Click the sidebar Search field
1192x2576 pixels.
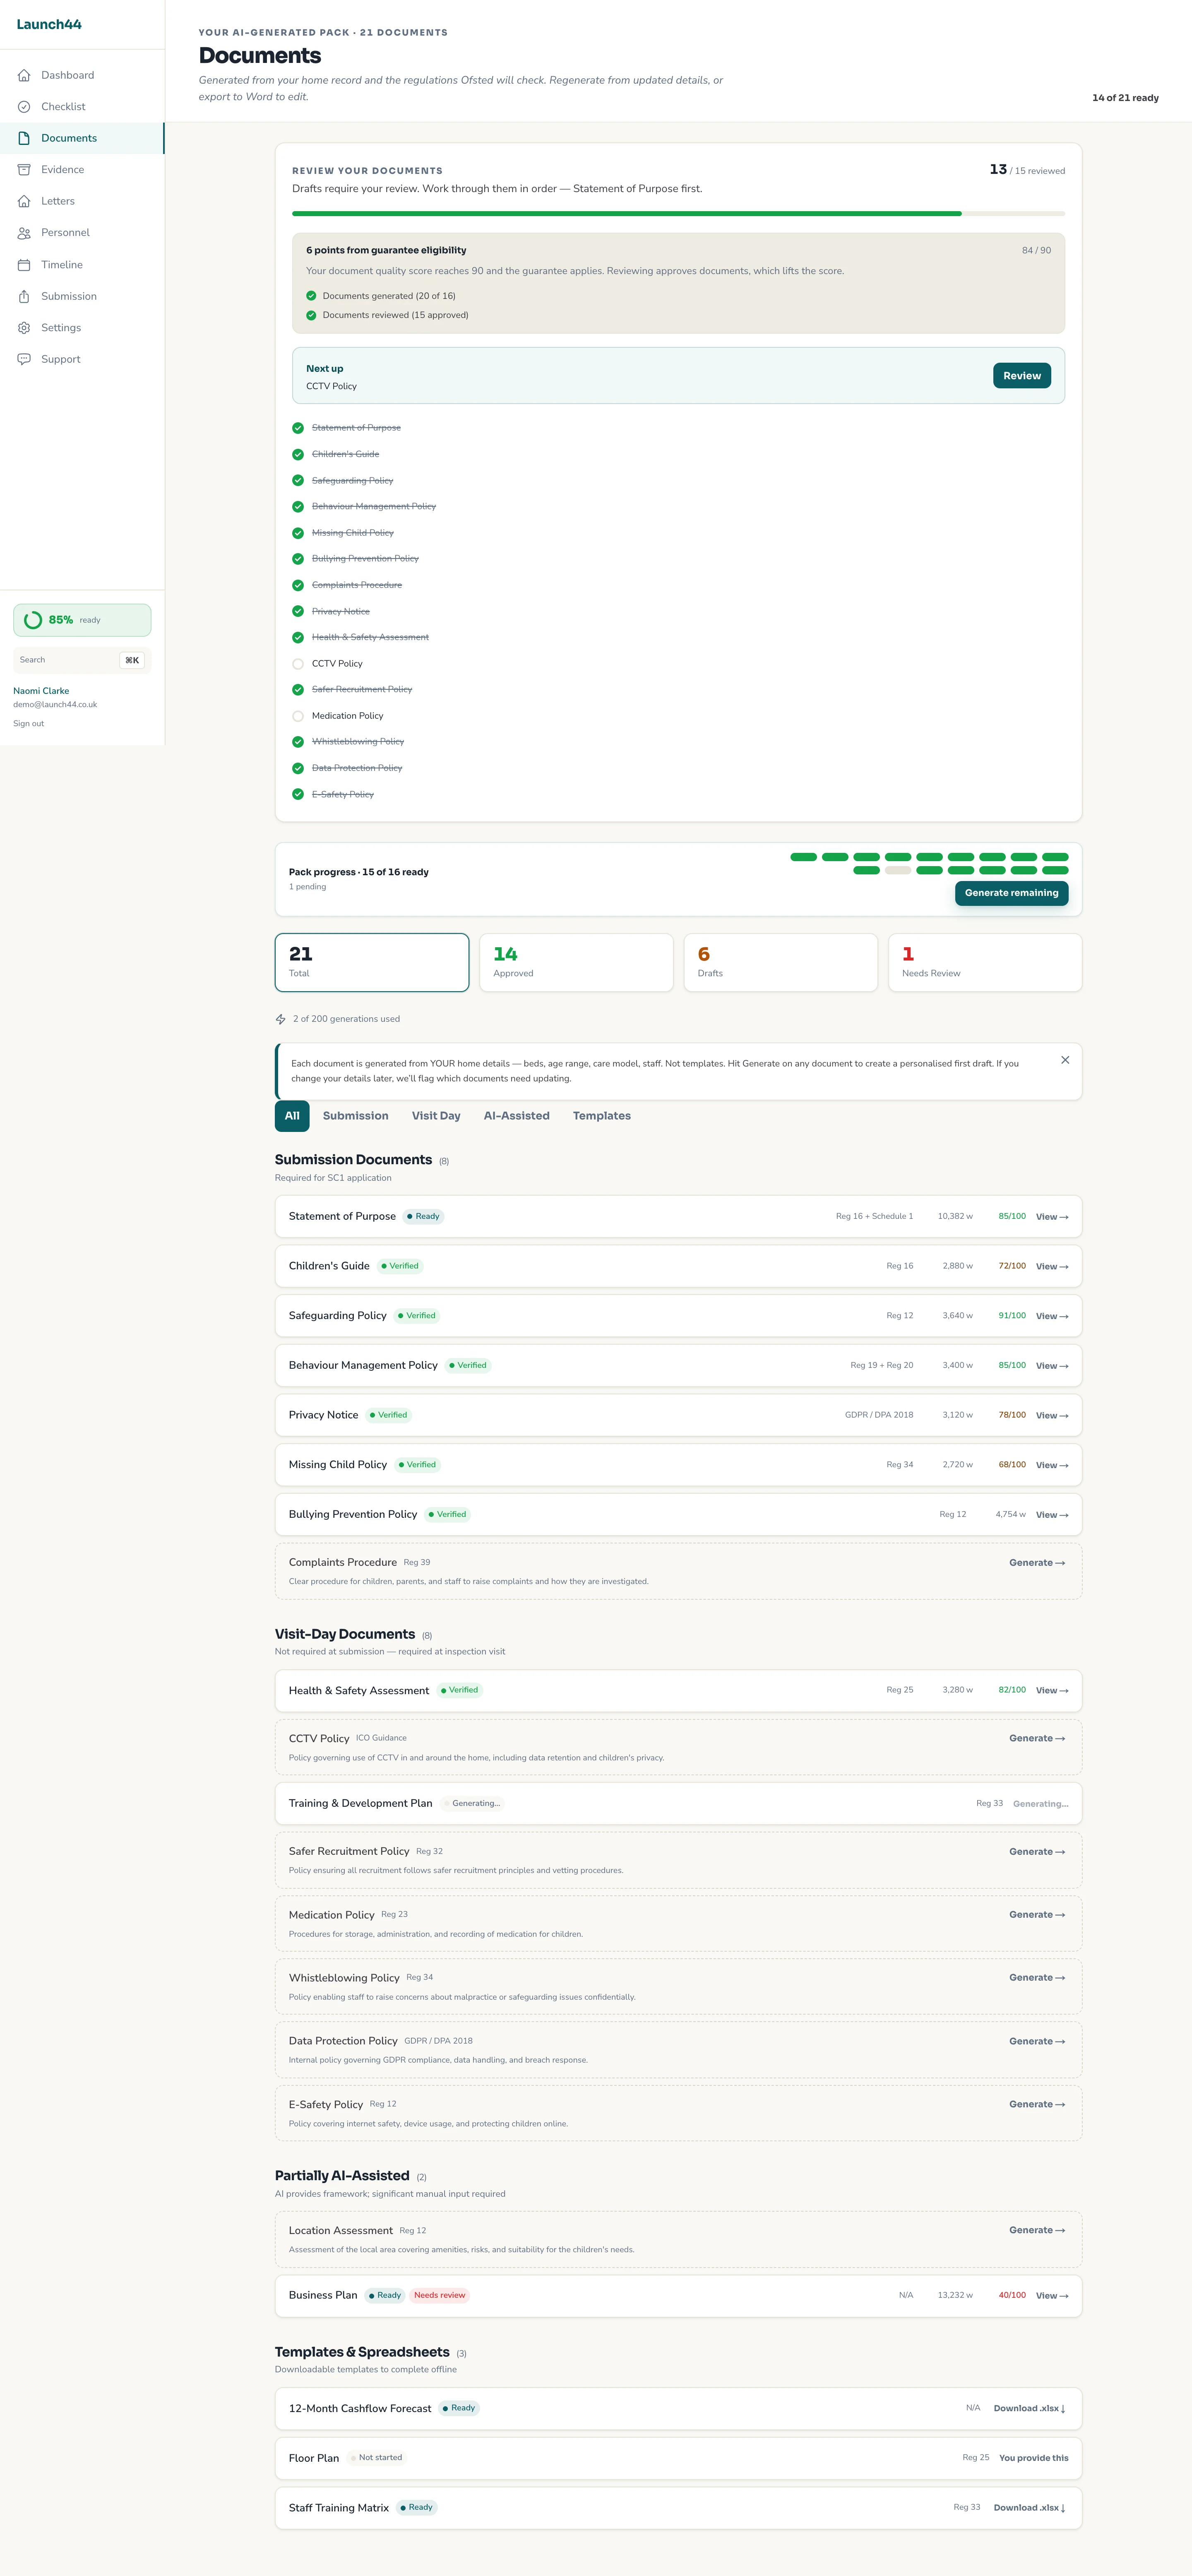[82, 660]
